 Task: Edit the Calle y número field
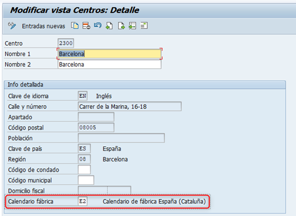point(129,107)
